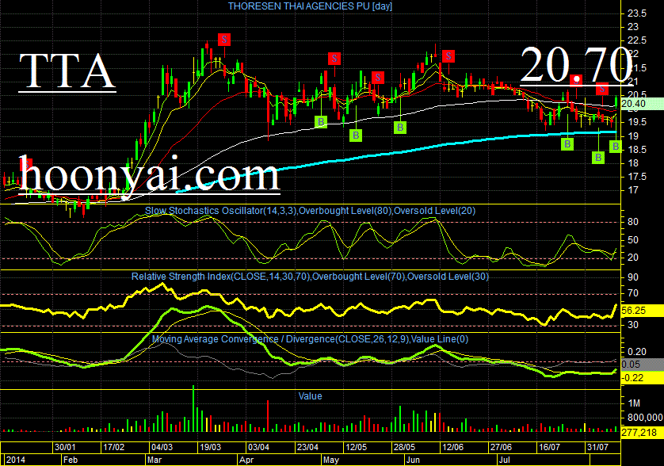Viewport: 664px width, 466px height.
Task: Click the Apr month label
Action: click(x=246, y=460)
